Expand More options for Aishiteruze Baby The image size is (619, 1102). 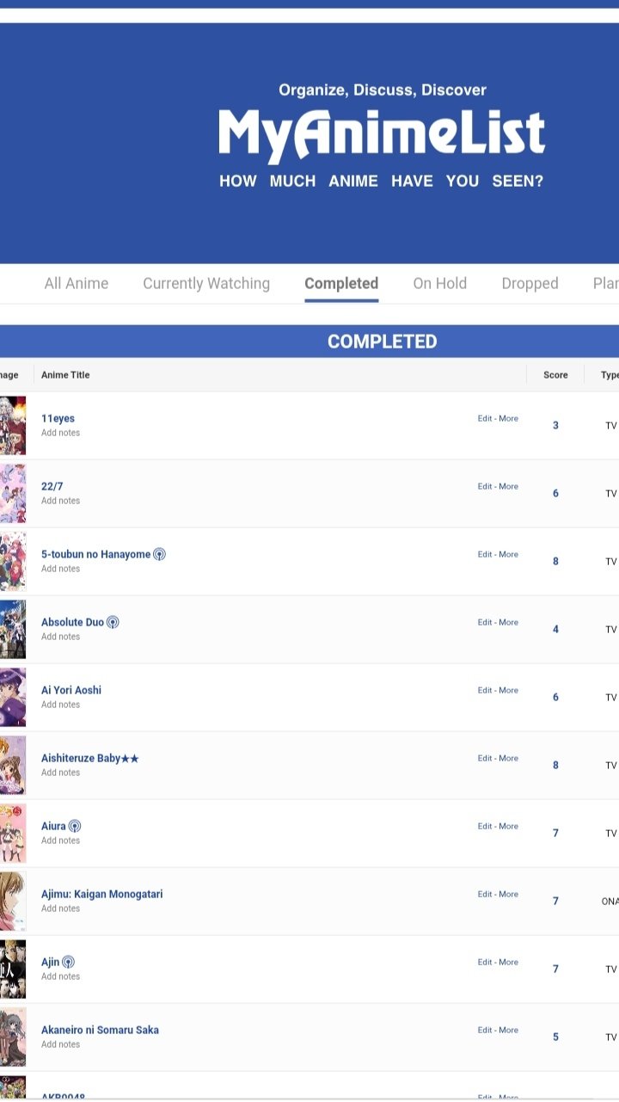coord(508,758)
